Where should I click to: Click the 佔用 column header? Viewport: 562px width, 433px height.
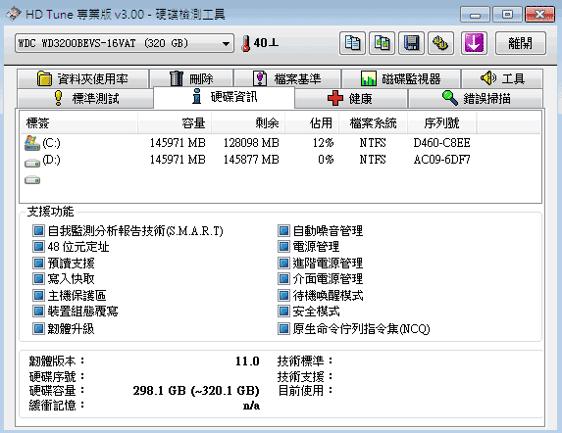(x=312, y=123)
